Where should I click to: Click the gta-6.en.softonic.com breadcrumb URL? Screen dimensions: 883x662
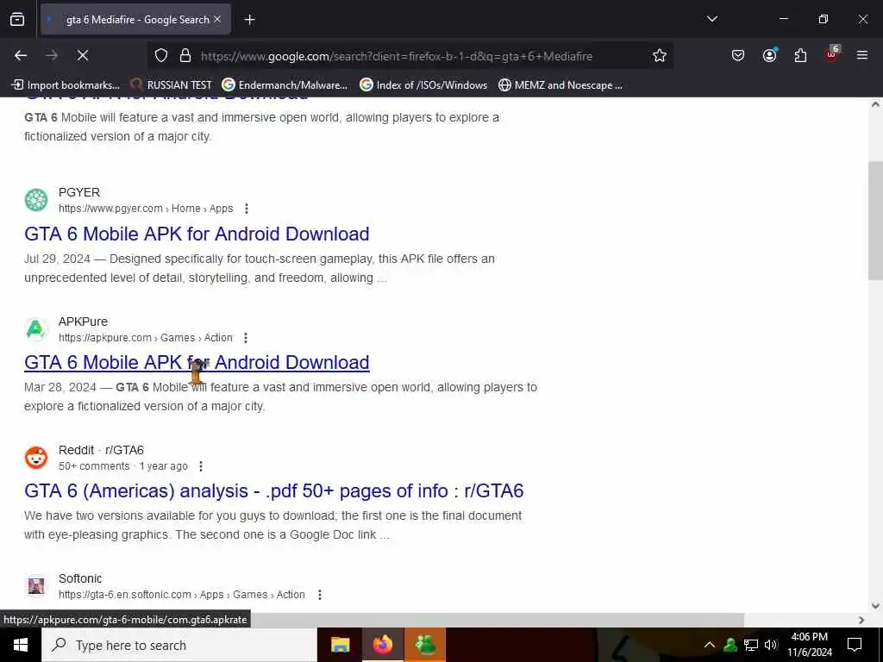tap(182, 595)
